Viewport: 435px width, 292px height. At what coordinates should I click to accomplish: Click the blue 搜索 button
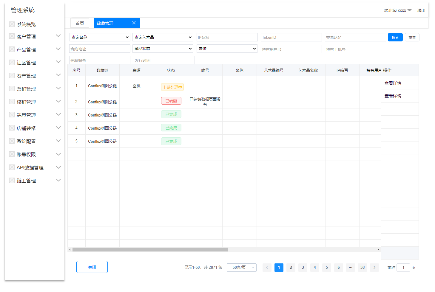[x=395, y=37]
